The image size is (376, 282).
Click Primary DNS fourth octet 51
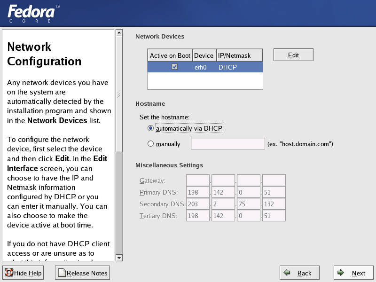coord(274,192)
